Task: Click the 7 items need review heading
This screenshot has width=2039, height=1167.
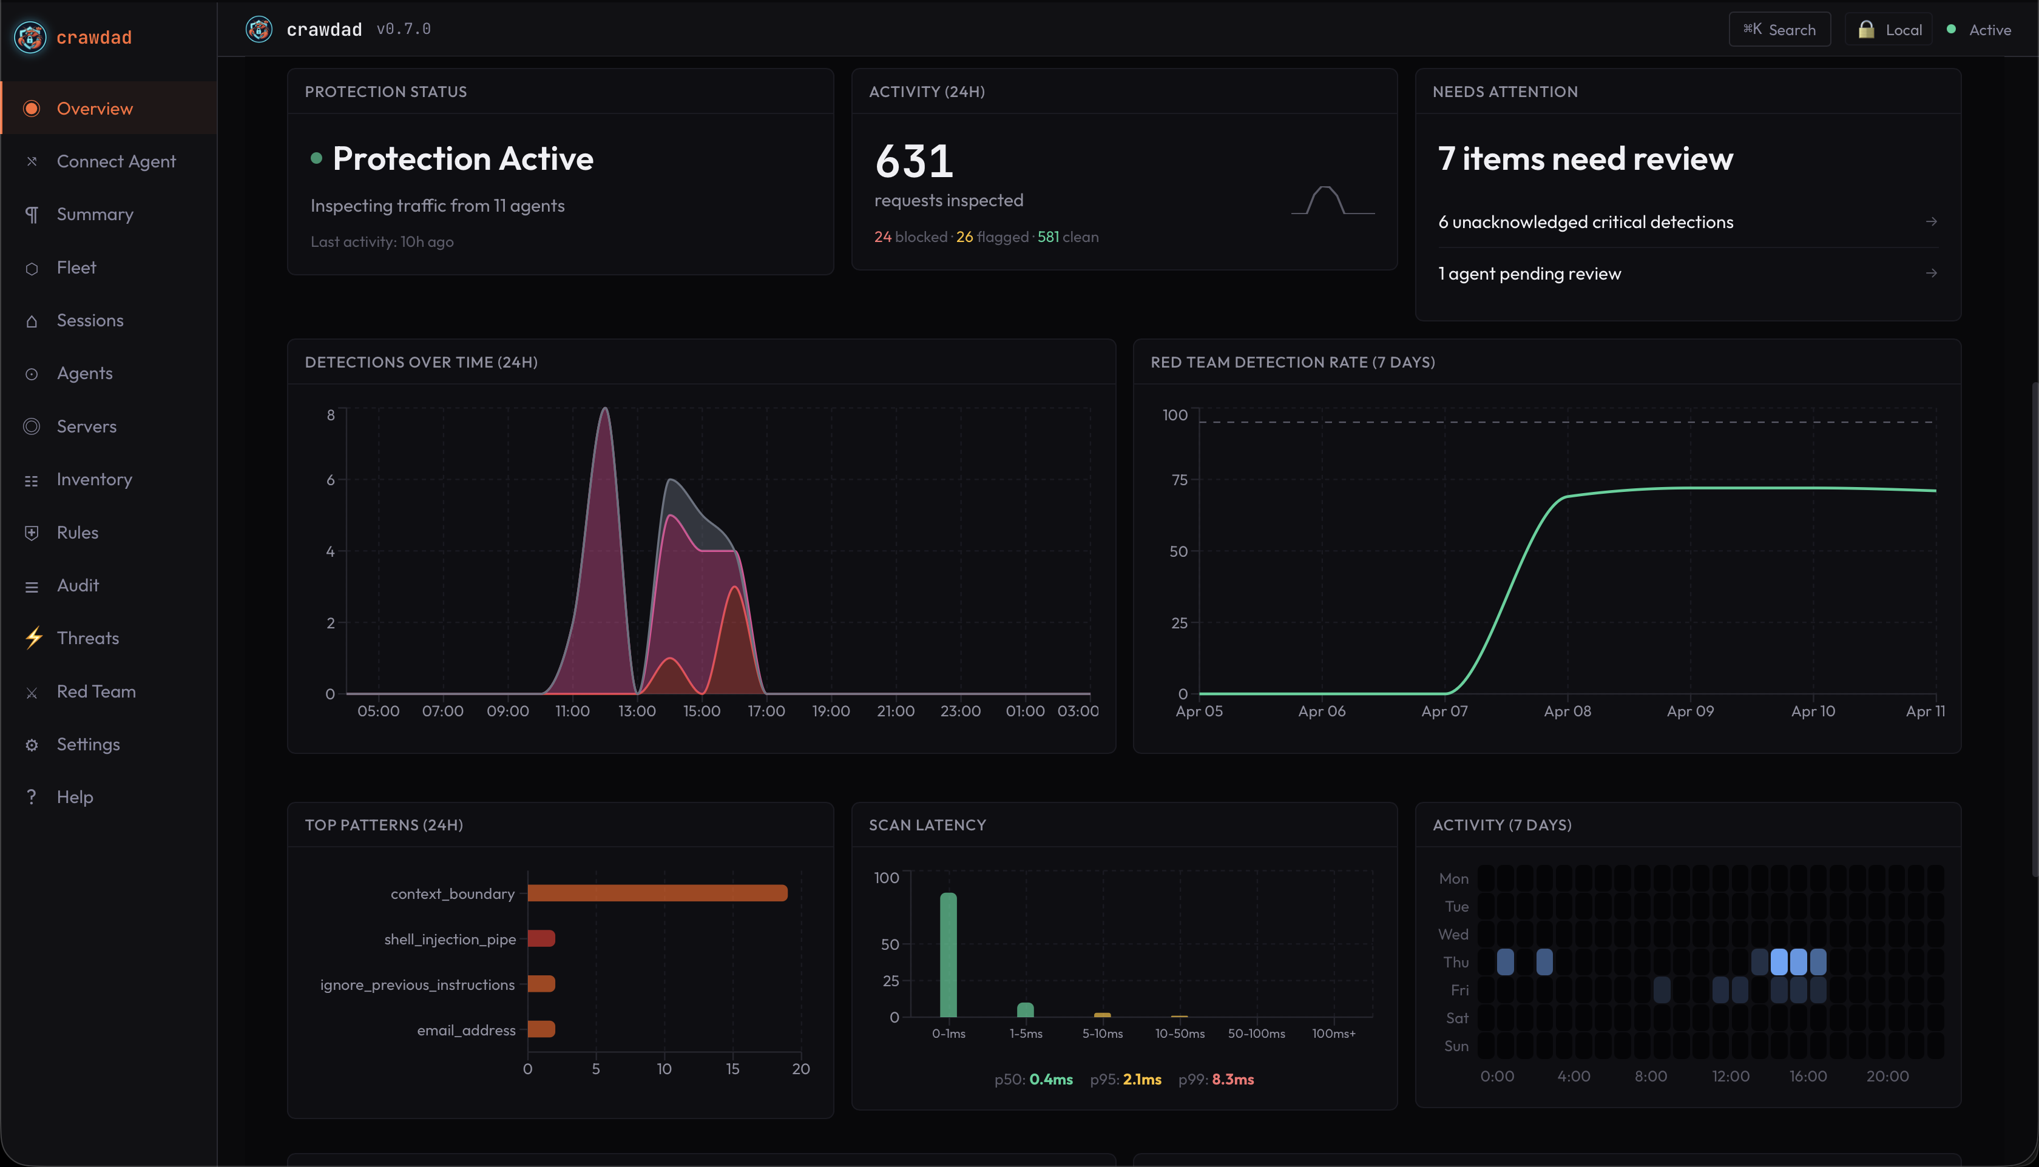Action: point(1585,159)
